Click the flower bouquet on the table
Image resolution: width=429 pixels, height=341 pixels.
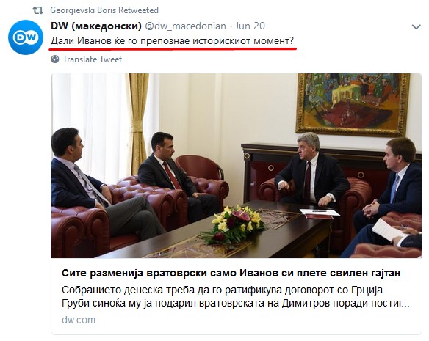coord(234,224)
